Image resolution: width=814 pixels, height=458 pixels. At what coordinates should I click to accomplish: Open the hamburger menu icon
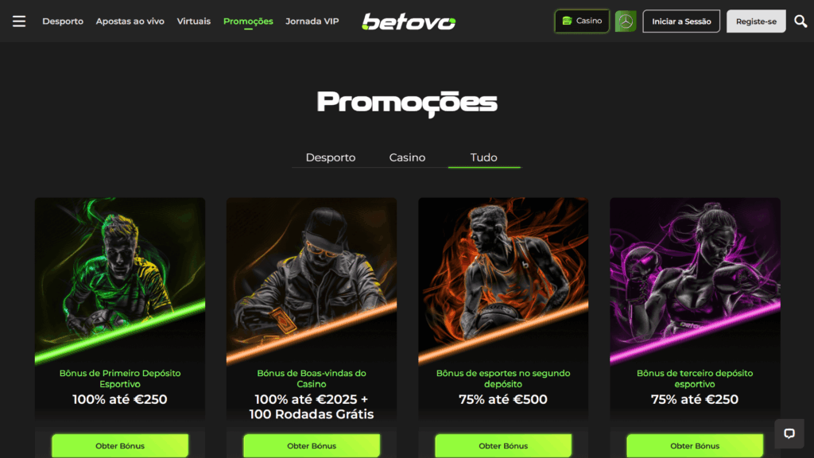pyautogui.click(x=19, y=21)
